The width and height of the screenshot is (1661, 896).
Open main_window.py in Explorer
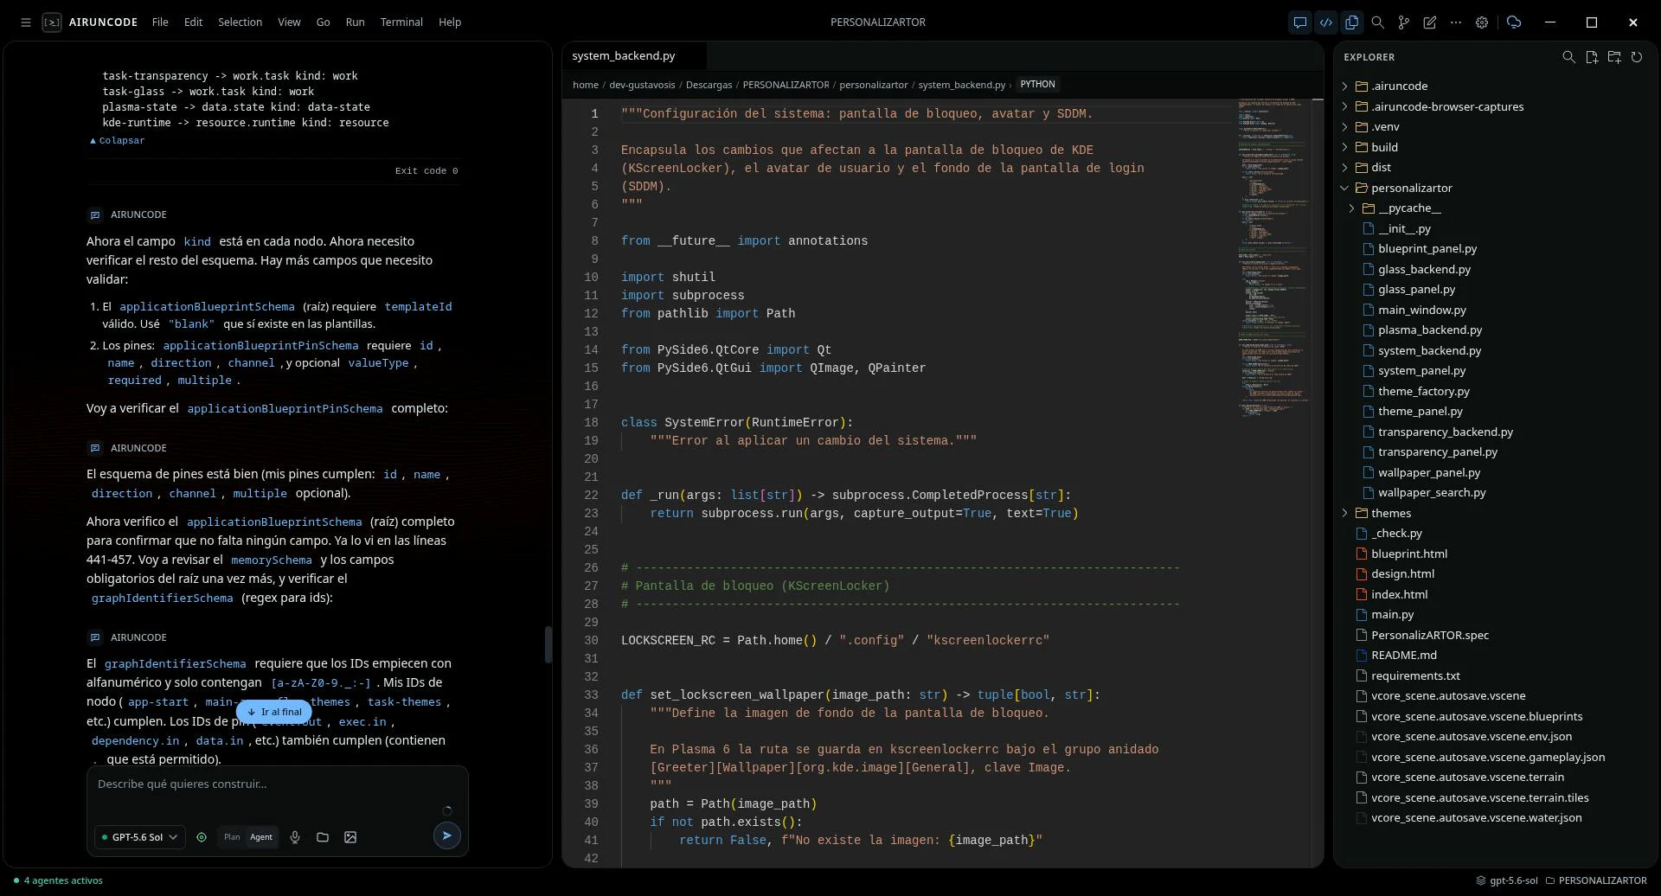click(x=1422, y=310)
